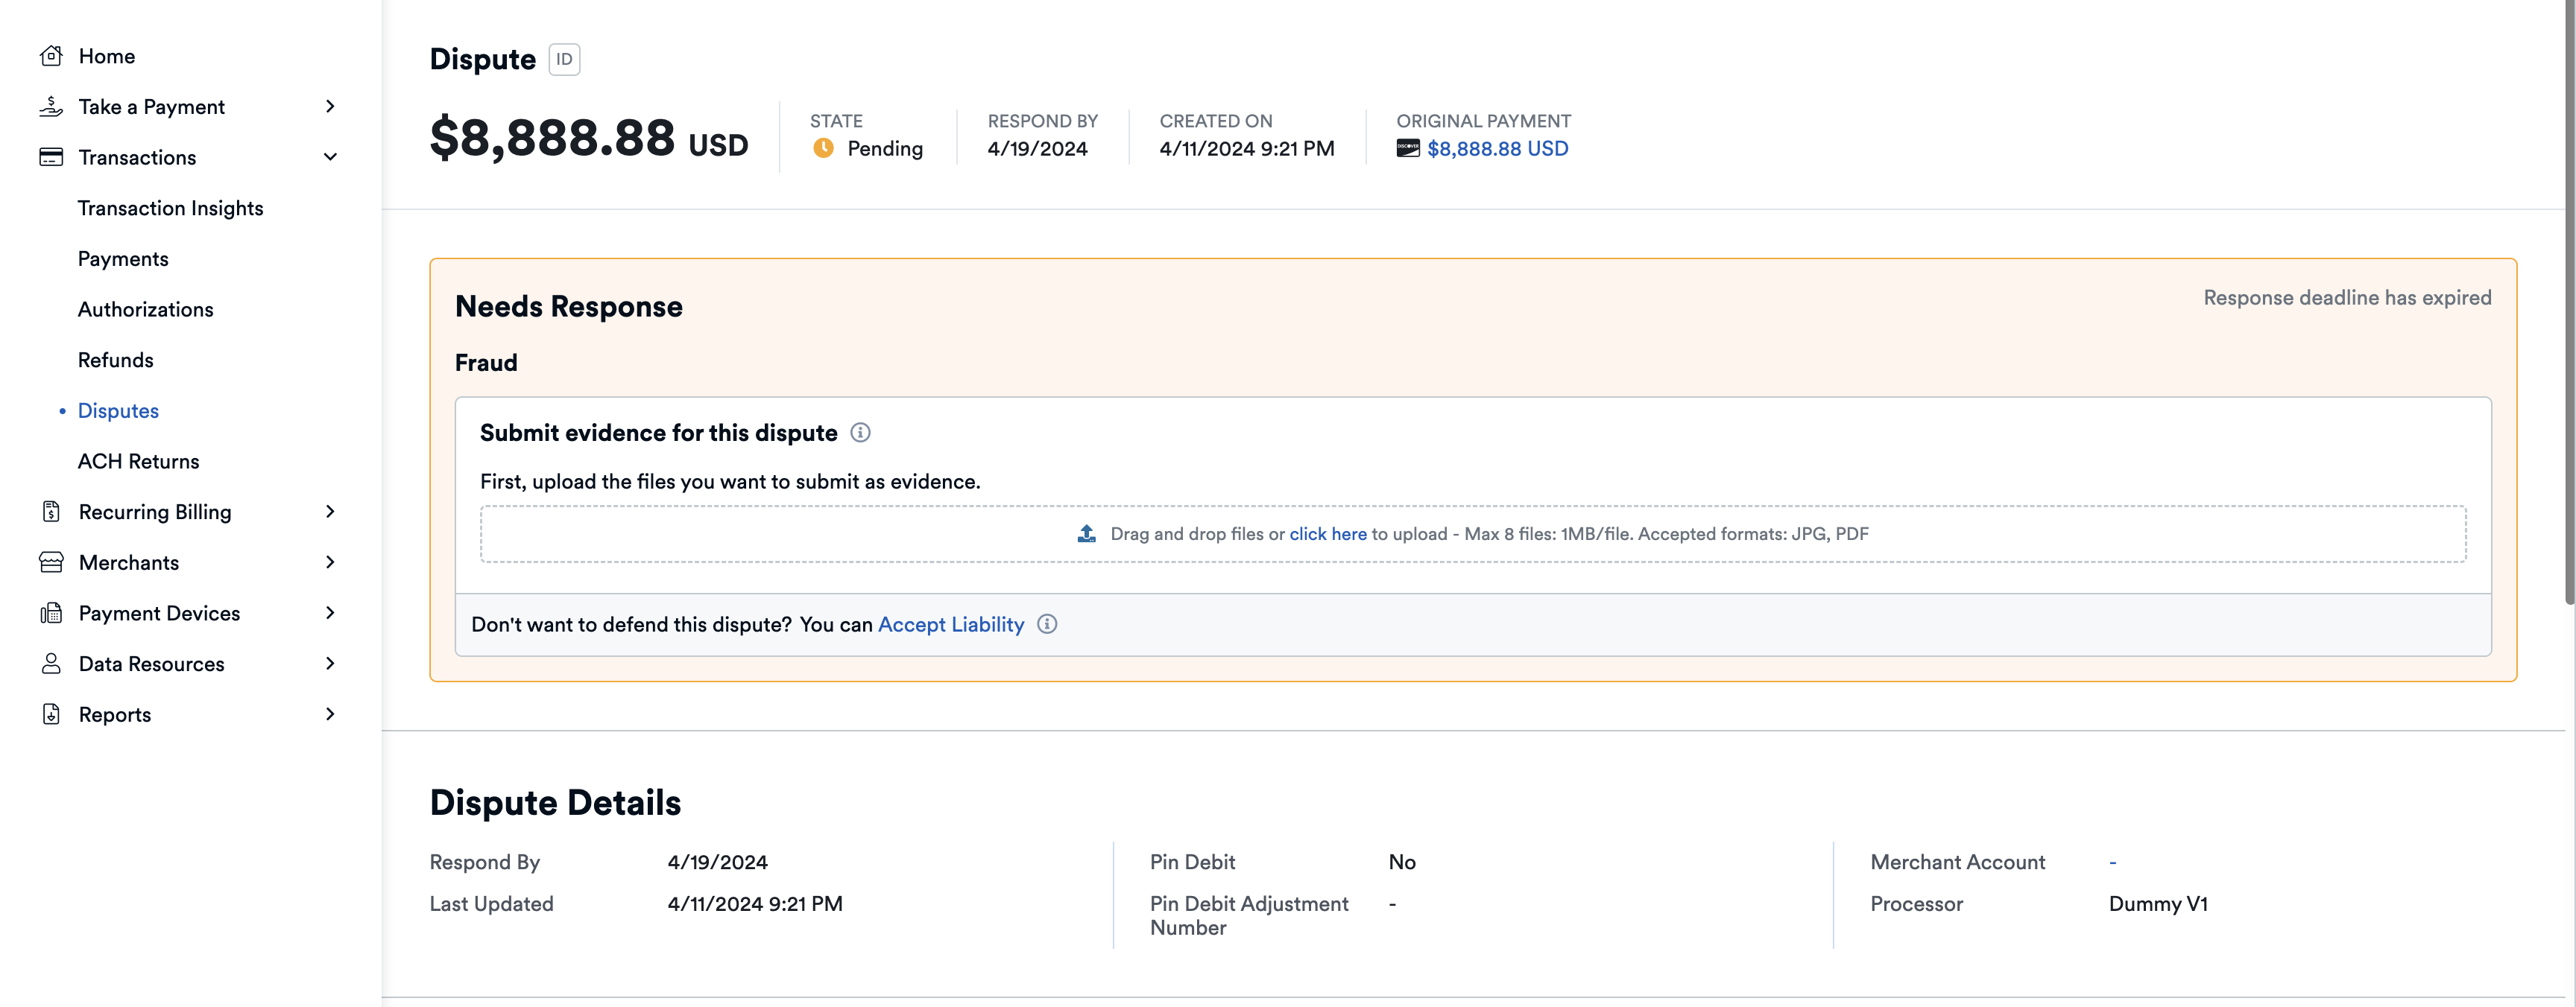The height and width of the screenshot is (1007, 2576).
Task: Click the Accept Liability link
Action: pyautogui.click(x=950, y=624)
